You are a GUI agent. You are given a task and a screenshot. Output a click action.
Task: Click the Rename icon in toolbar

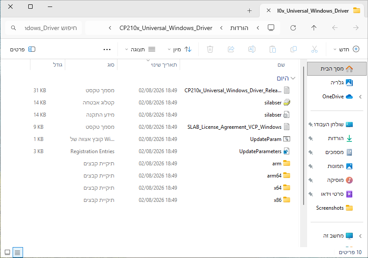(x=251, y=49)
